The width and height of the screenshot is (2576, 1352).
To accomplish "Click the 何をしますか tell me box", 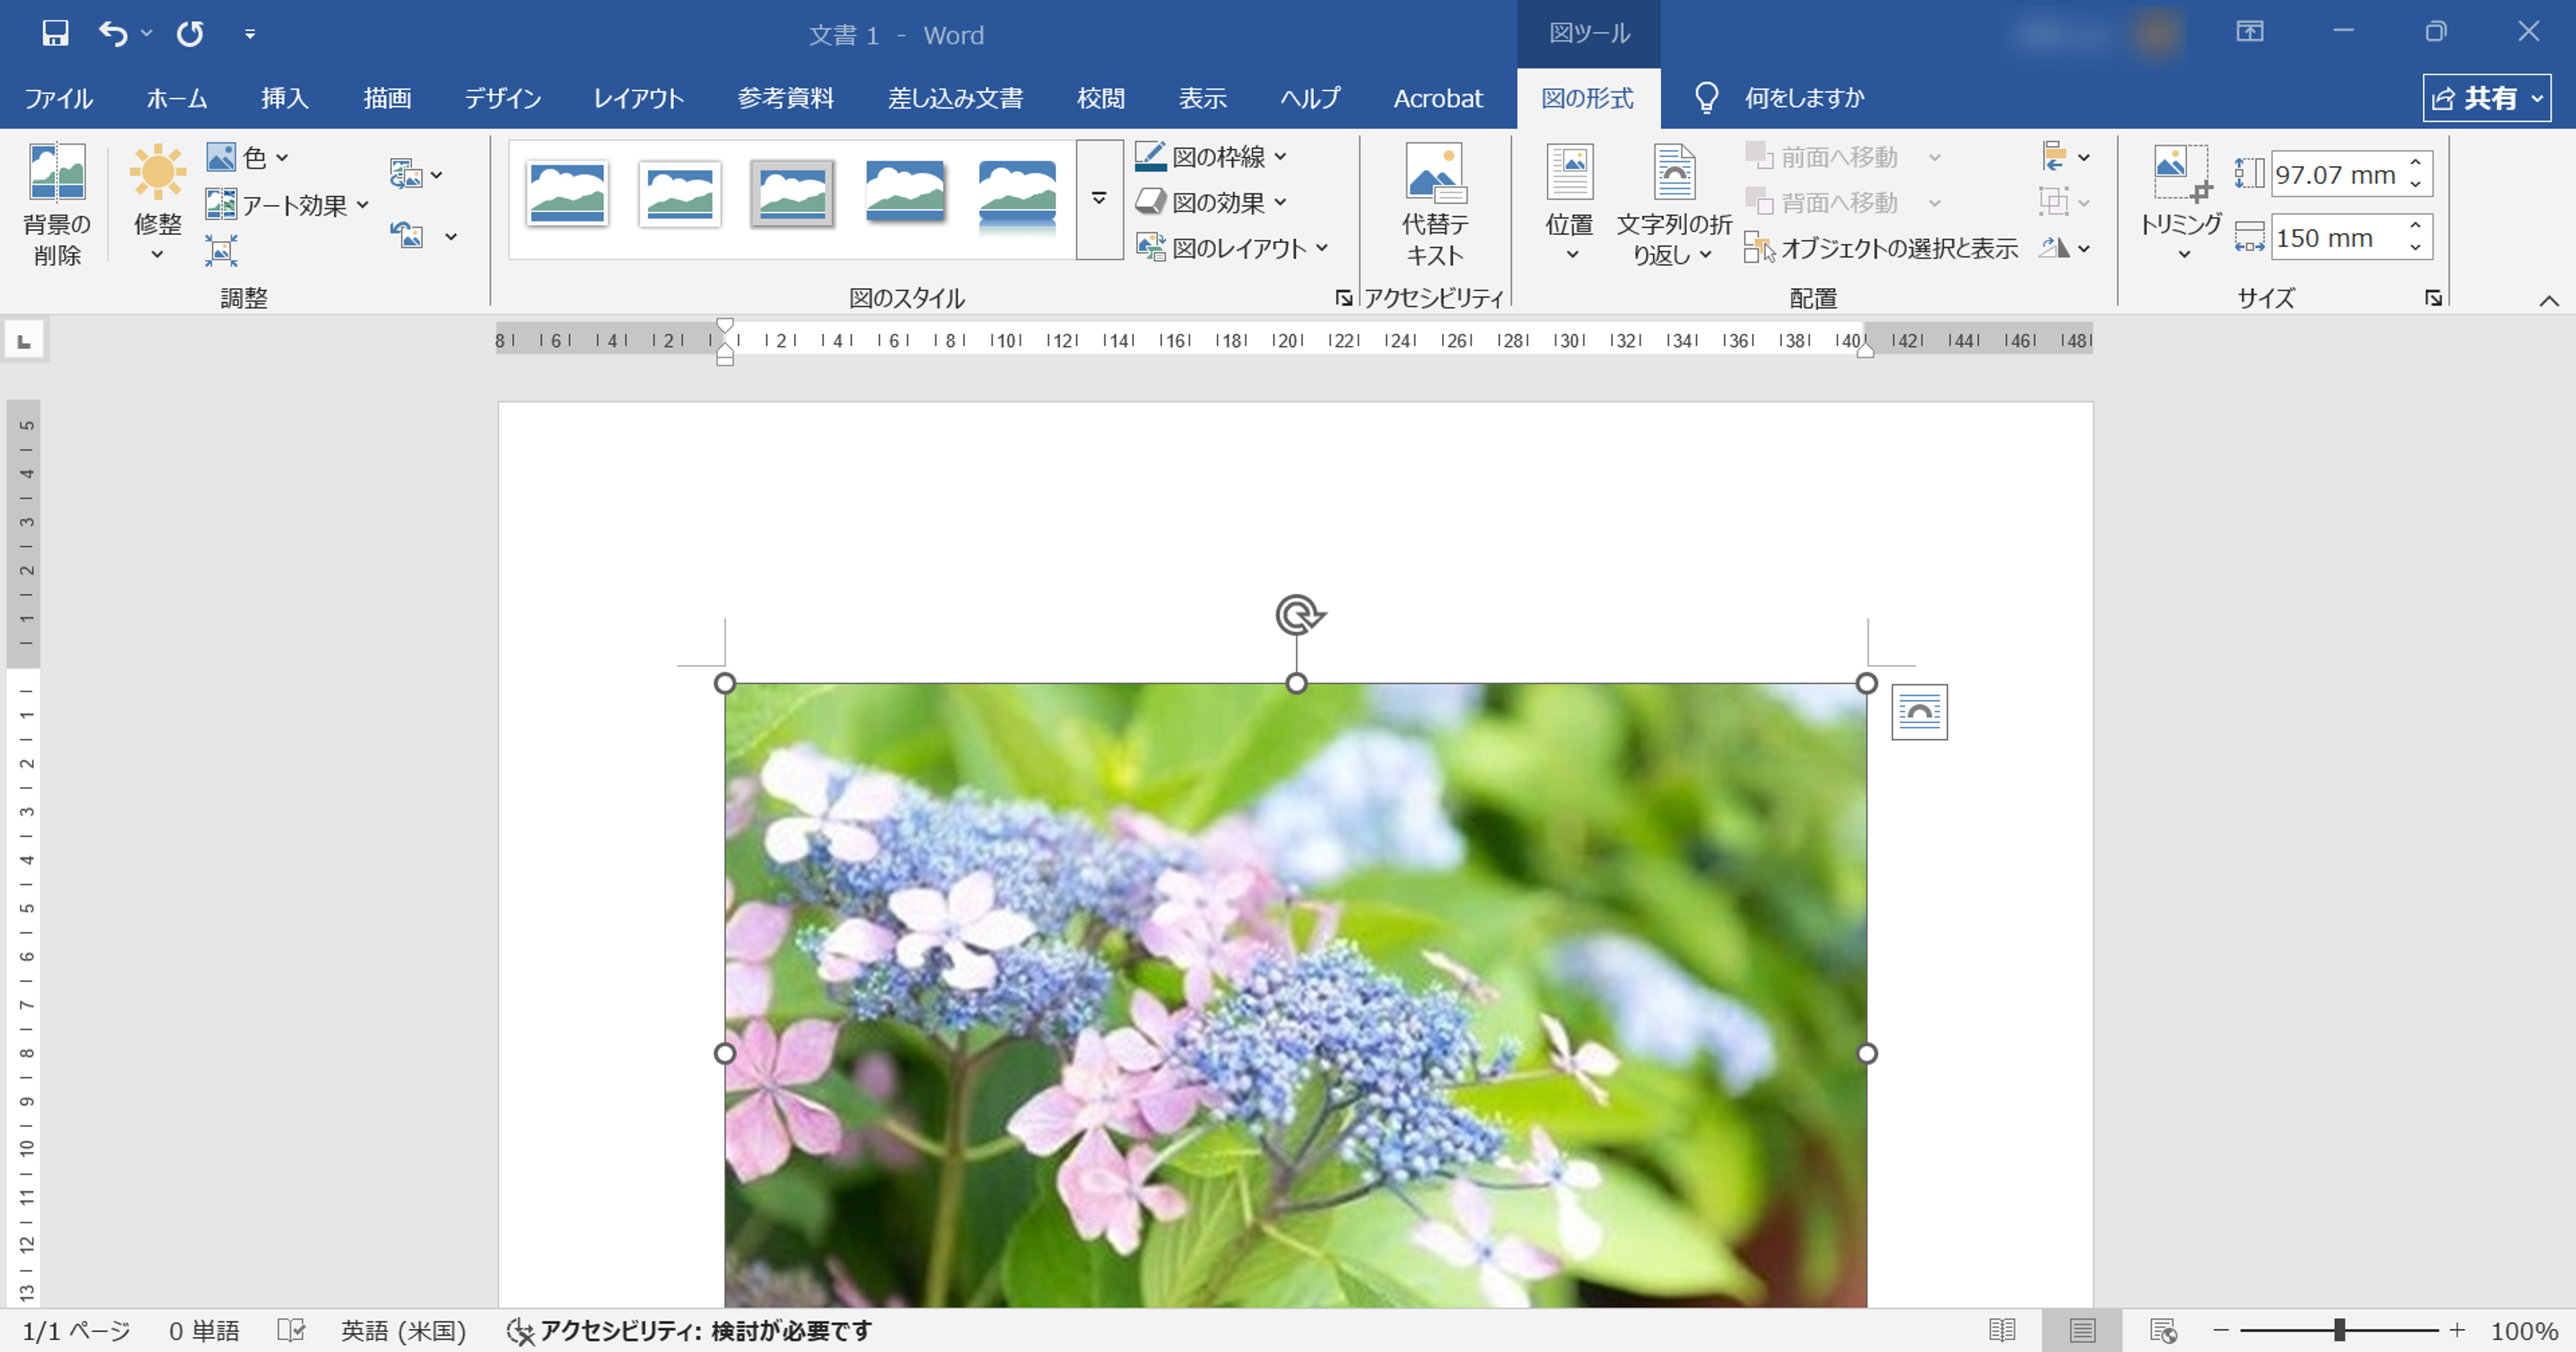I will click(1780, 98).
